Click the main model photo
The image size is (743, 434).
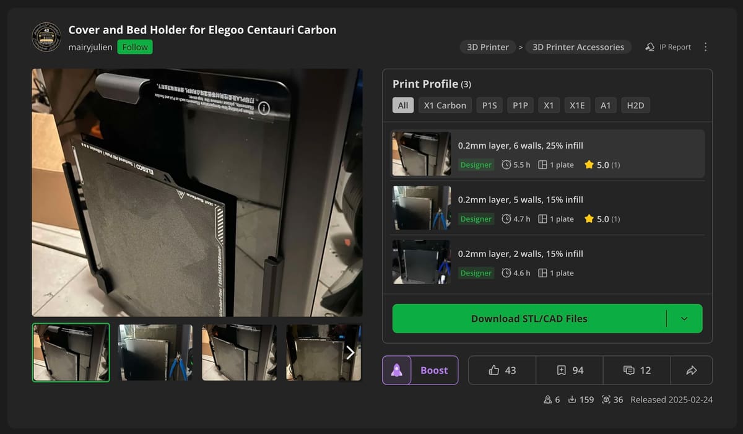(198, 193)
